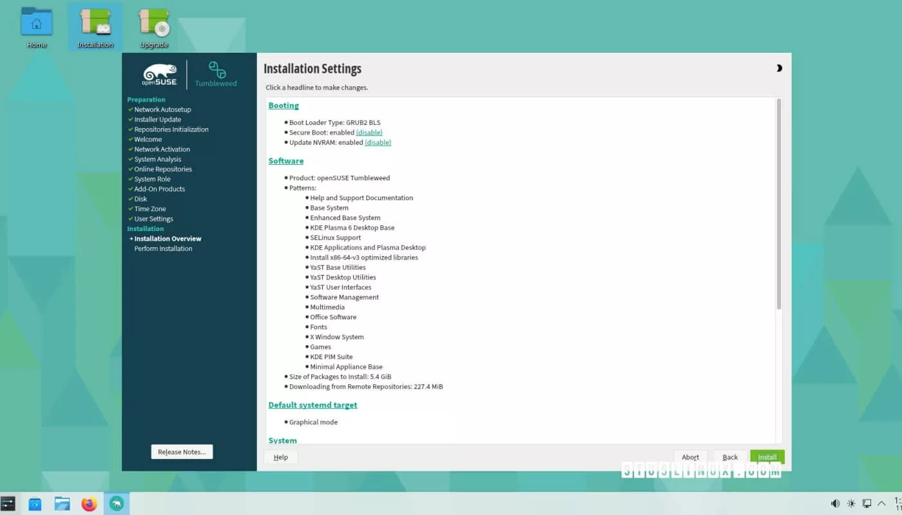This screenshot has width=902, height=515.
Task: Click the Abort button
Action: 690,457
